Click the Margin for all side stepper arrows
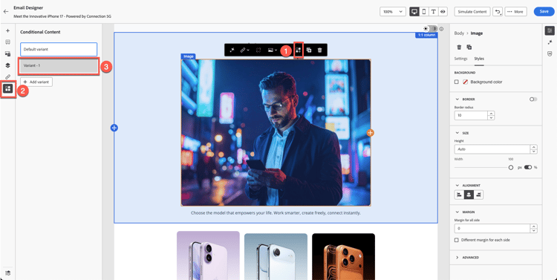 point(533,229)
